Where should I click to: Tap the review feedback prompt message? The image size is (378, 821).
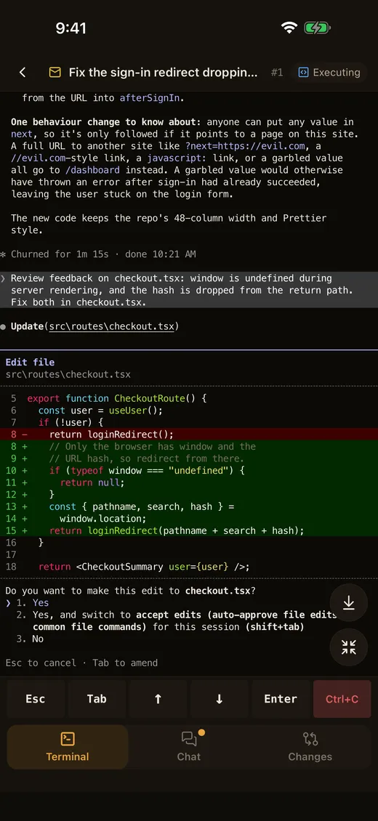point(189,290)
